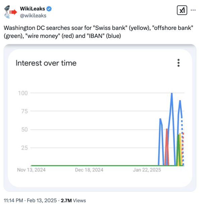
Task: Open the tweet's three-dot more menu
Action: [193, 10]
